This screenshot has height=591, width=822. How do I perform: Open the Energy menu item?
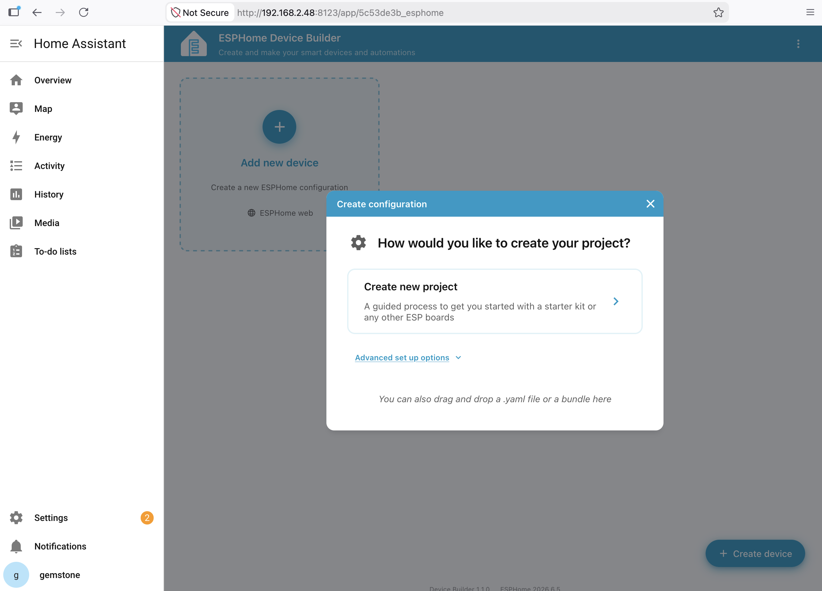click(x=82, y=137)
